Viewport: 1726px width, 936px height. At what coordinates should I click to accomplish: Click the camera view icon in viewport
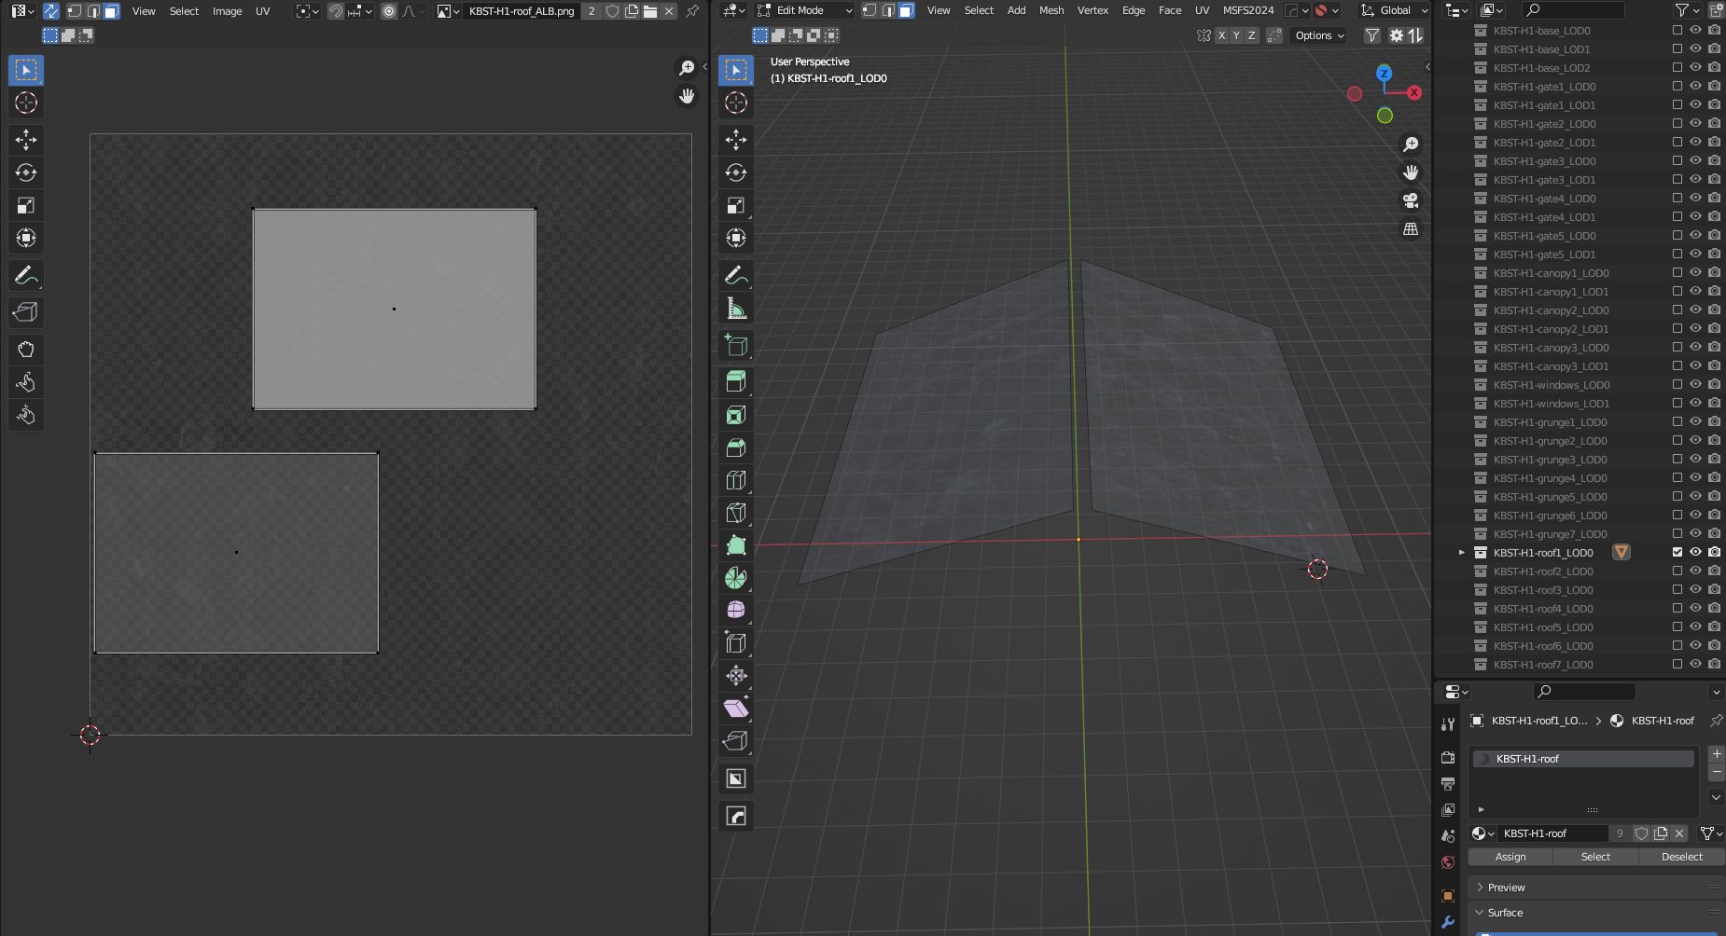[x=1411, y=200]
